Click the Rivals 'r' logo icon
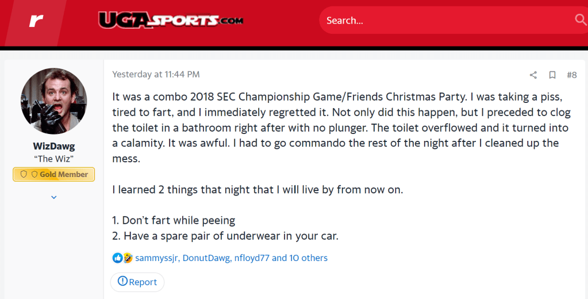The width and height of the screenshot is (588, 299). pyautogui.click(x=37, y=21)
